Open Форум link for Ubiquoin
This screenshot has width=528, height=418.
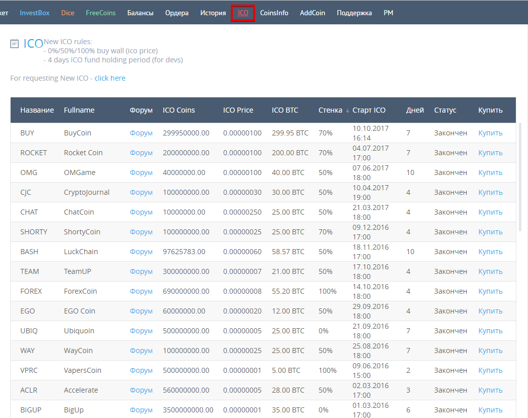click(141, 331)
